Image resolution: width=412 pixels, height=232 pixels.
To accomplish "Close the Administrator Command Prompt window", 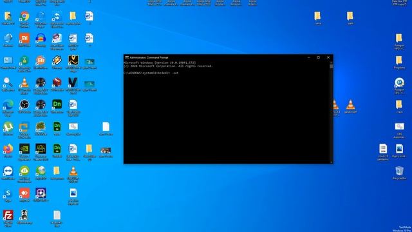I will 328,57.
